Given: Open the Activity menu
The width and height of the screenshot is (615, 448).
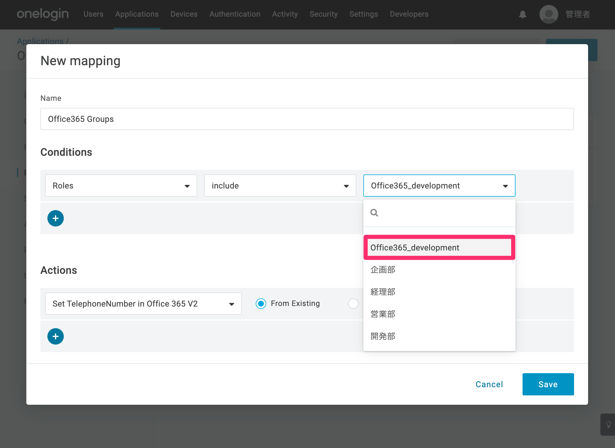Looking at the screenshot, I should tap(285, 14).
